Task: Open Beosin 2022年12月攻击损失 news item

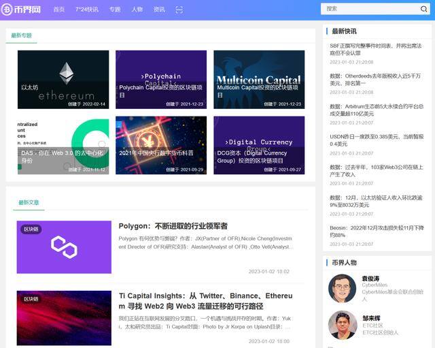Action: [x=377, y=232]
